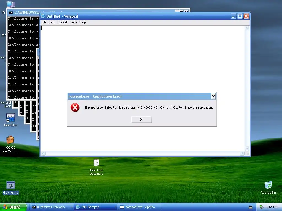This screenshot has width=282, height=211.
Task: Click the notepad.exe - Applic... taskbar button
Action: point(139,207)
